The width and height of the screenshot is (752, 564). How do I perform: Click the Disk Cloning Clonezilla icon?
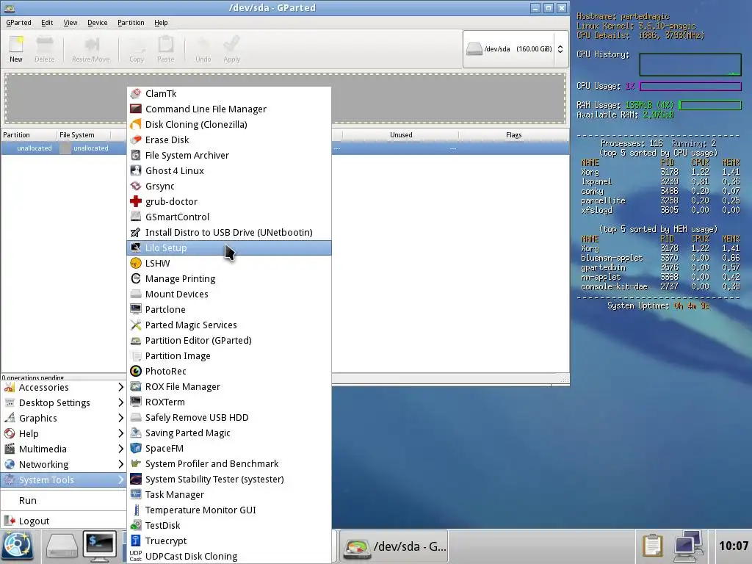point(136,124)
